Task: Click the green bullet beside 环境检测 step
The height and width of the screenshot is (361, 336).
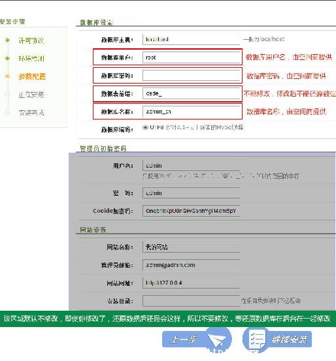Action: [x=8, y=58]
